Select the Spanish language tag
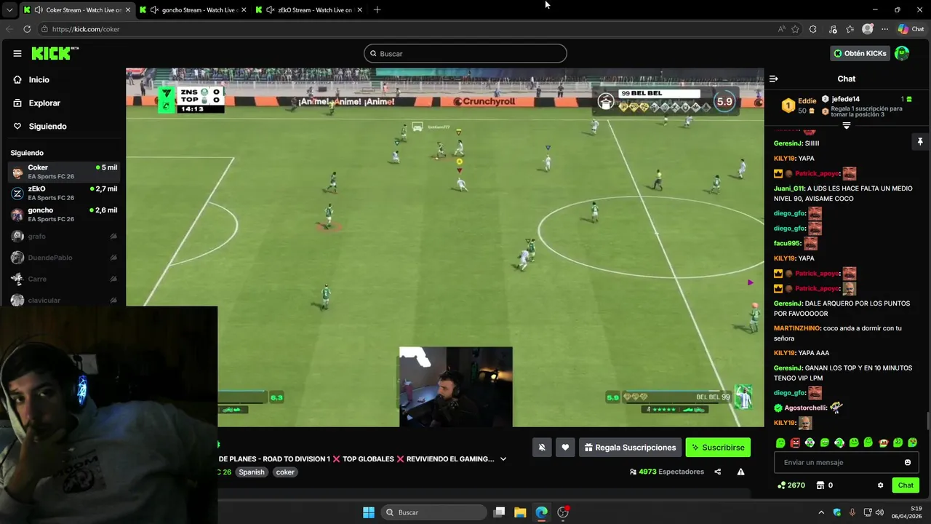Viewport: 931px width, 524px height. 252,472
